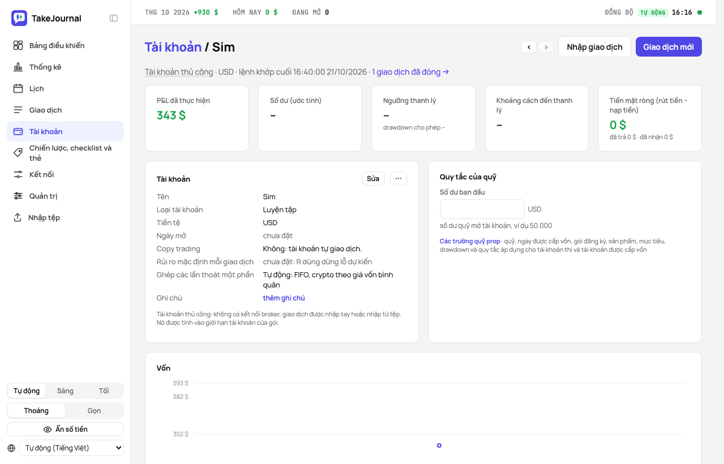The width and height of the screenshot is (724, 464).
Task: Click the Nhập giao dịch button
Action: 594,47
